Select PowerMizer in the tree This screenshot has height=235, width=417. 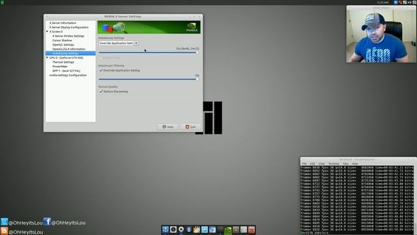pyautogui.click(x=60, y=67)
